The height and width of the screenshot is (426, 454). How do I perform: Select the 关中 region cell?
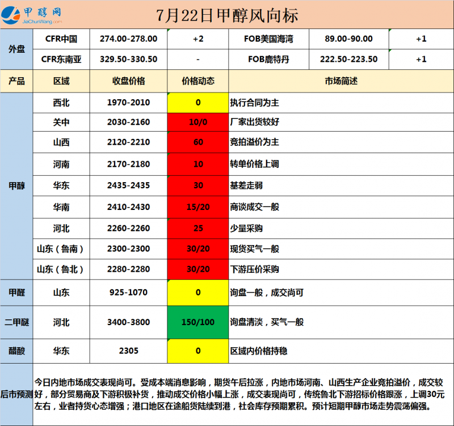pos(61,122)
